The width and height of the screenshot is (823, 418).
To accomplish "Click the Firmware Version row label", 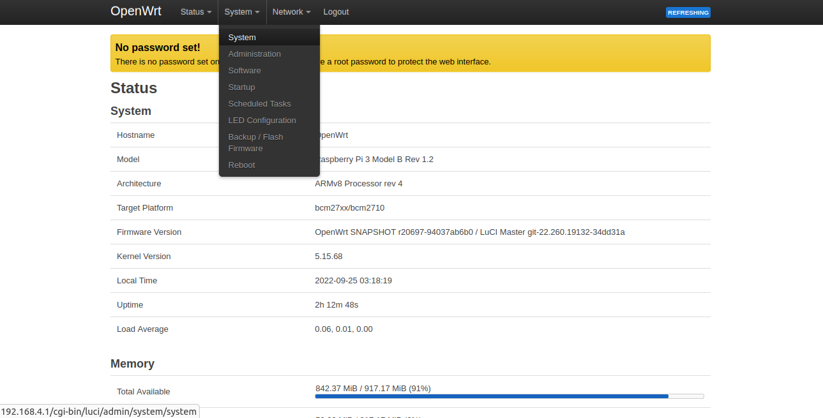I will [149, 232].
